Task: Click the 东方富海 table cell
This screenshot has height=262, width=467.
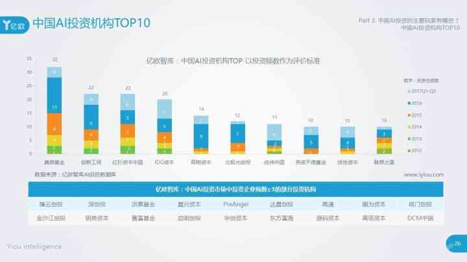Action: point(281,218)
